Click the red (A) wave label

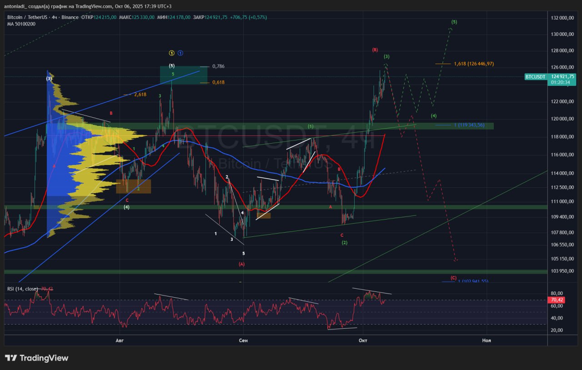pyautogui.click(x=242, y=264)
